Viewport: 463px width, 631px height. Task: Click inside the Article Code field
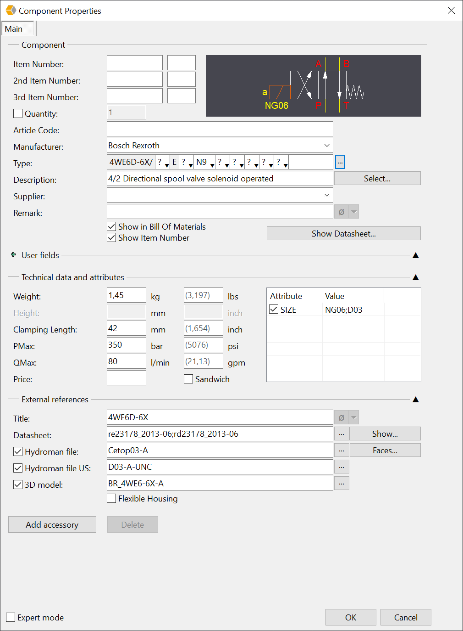[x=220, y=129]
